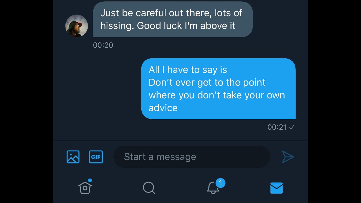The height and width of the screenshot is (203, 361).
Task: Tap the blue dot on Home icon
Action: [90, 180]
